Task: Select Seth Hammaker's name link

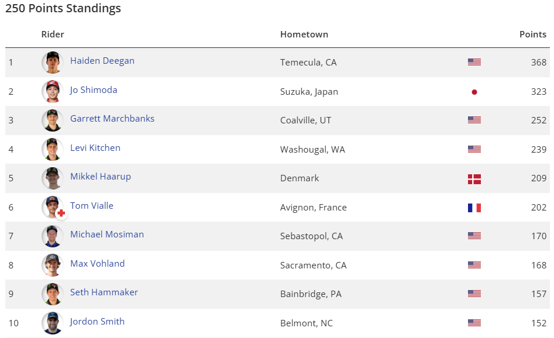Action: [104, 292]
